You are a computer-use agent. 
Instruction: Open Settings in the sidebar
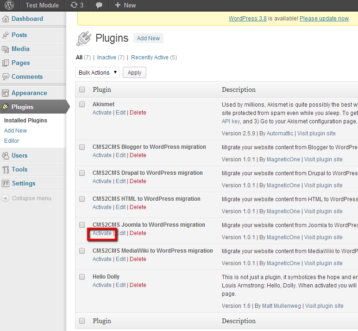tap(24, 183)
